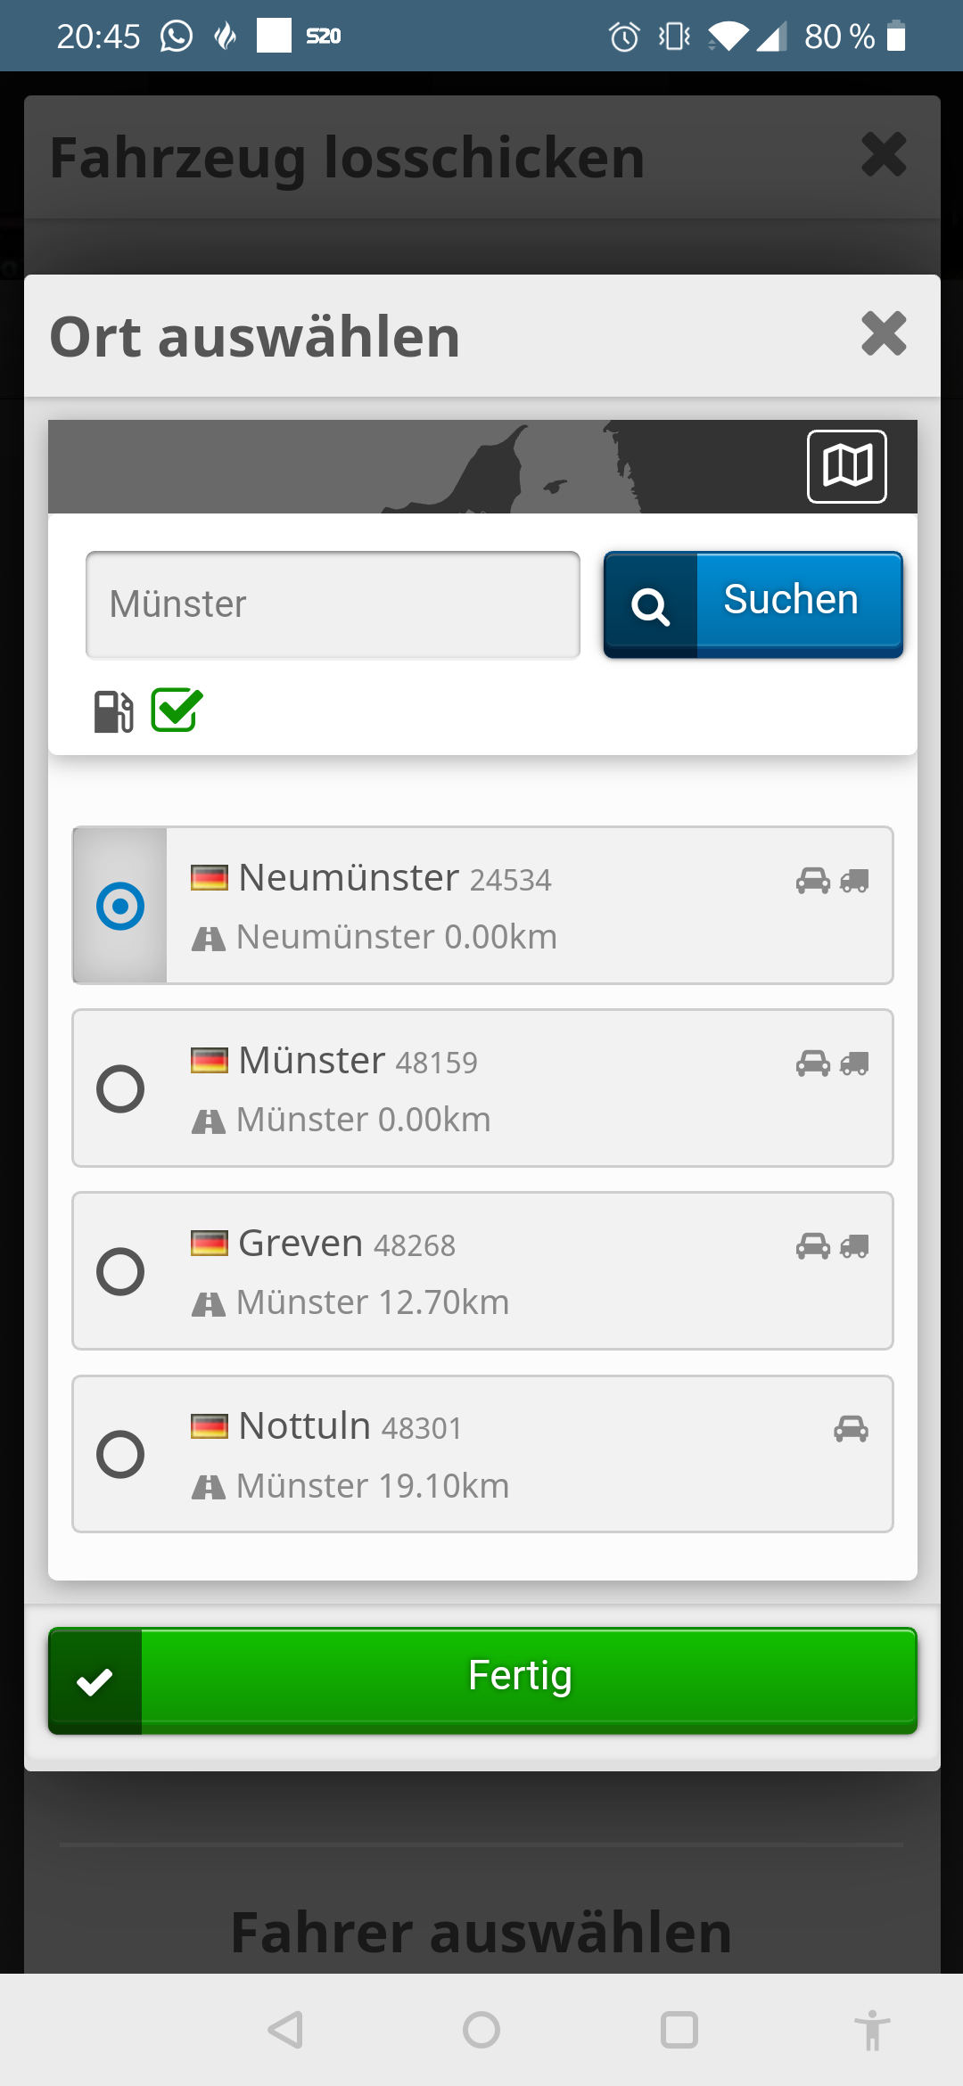963x2086 pixels.
Task: Confirm selection with the Fertig button
Action: point(482,1679)
